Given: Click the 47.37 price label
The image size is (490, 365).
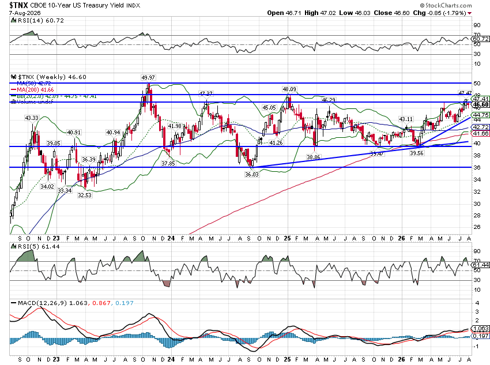Looking at the screenshot, I should point(206,94).
